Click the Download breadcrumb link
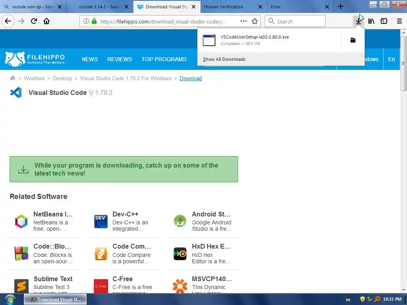Image resolution: width=407 pixels, height=305 pixels. [x=190, y=78]
